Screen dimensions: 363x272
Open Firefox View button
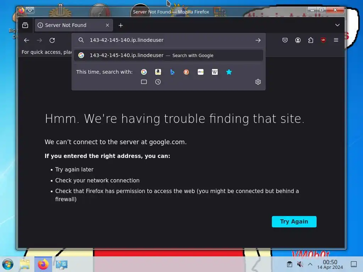coord(25,25)
